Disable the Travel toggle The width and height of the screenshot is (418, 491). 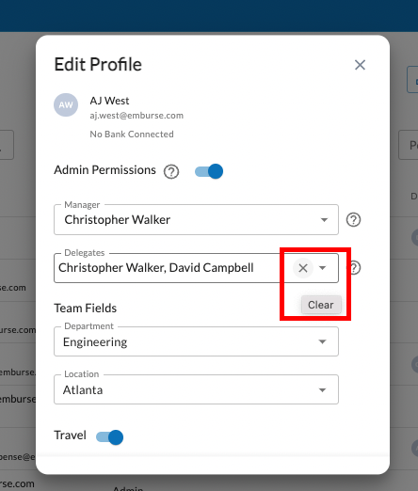coord(109,437)
